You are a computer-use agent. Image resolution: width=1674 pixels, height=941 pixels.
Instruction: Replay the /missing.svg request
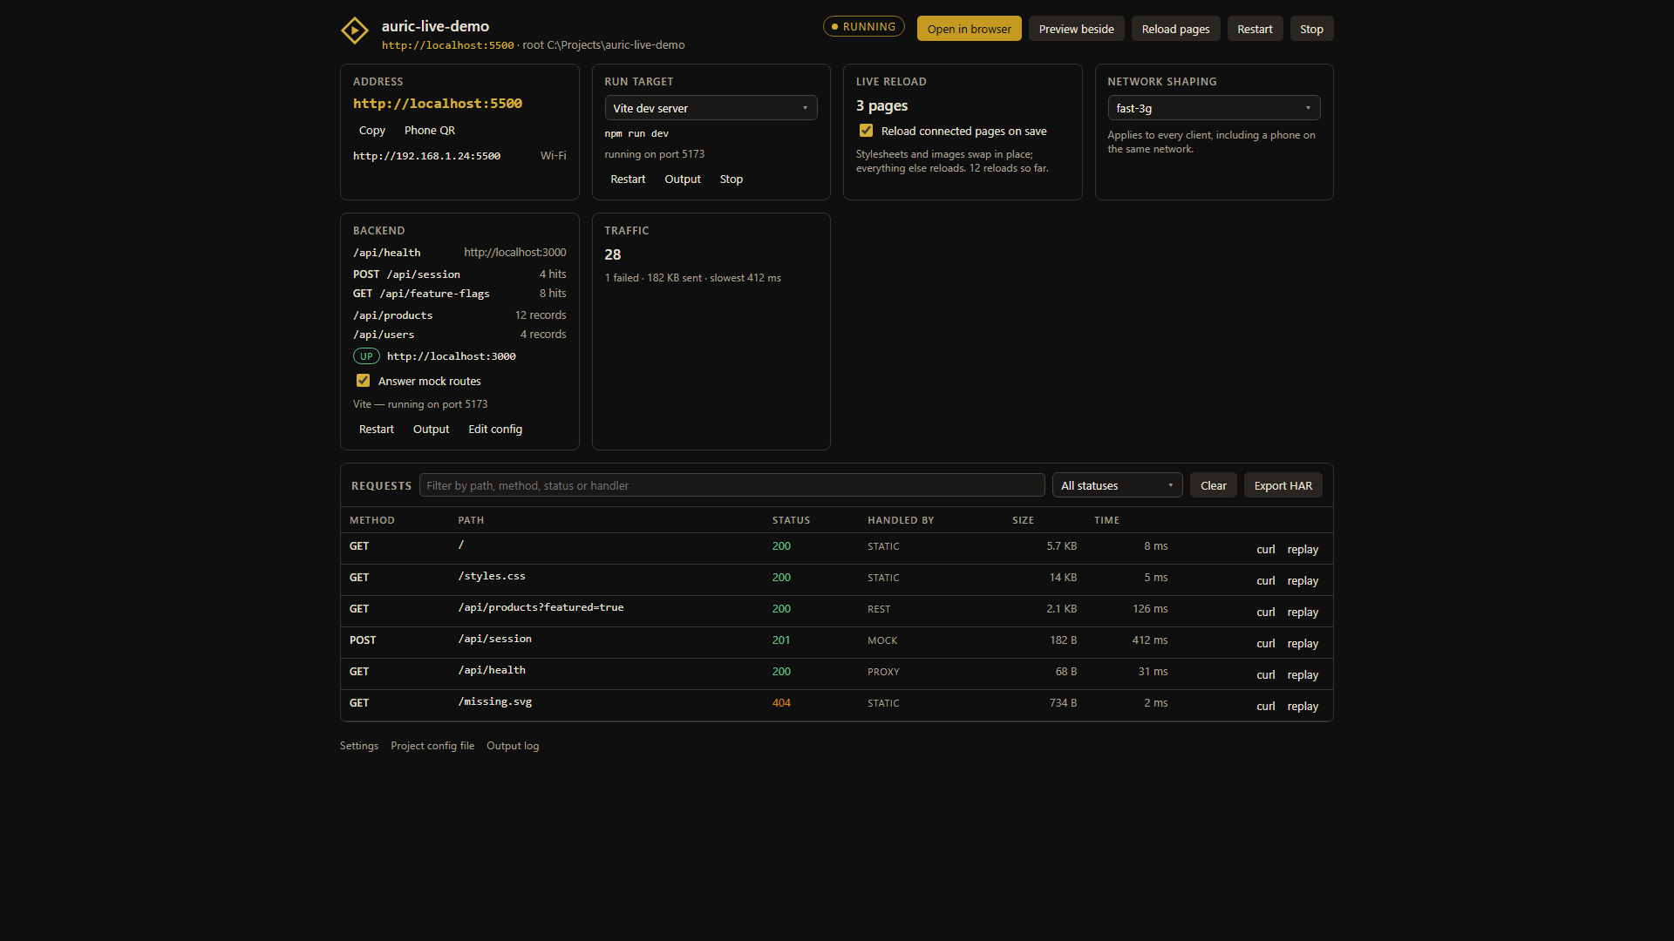tap(1303, 706)
